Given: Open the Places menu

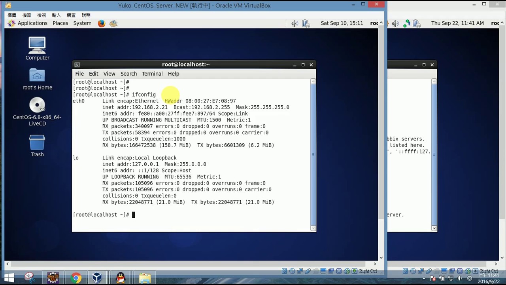Looking at the screenshot, I should pos(60,23).
